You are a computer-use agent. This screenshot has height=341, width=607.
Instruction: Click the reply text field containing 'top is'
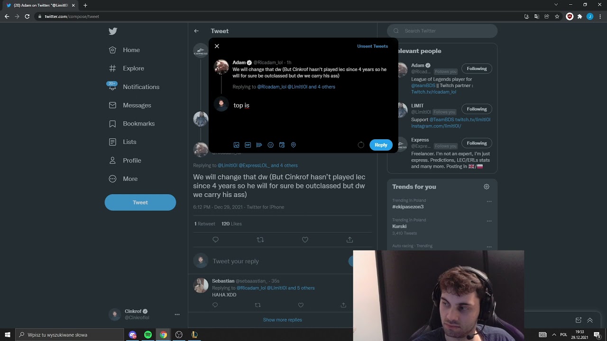tap(312, 106)
